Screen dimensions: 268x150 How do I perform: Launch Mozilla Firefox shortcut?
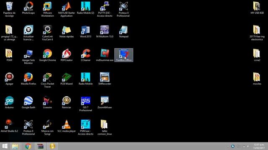pos(28,79)
